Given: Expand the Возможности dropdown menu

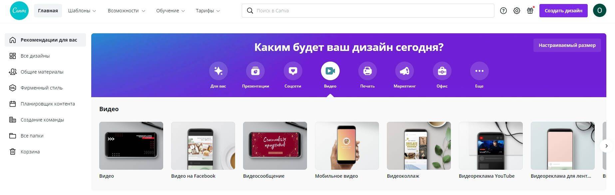Looking at the screenshot, I should pyautogui.click(x=126, y=11).
